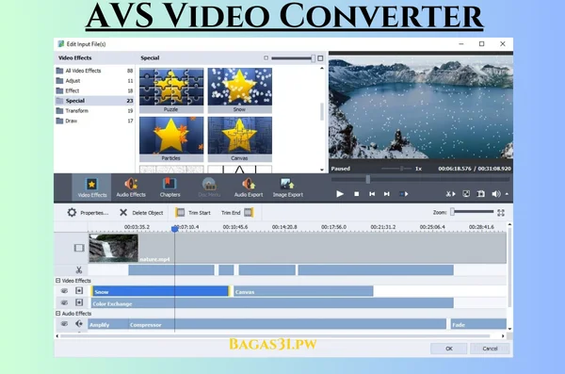
Task: Click the plus icon on the Color Exchange row
Action: 79,302
